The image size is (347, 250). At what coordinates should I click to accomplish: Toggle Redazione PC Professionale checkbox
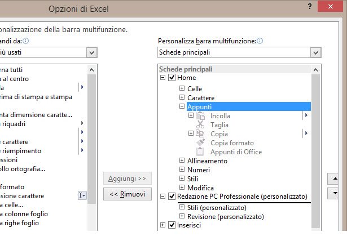[x=172, y=197]
